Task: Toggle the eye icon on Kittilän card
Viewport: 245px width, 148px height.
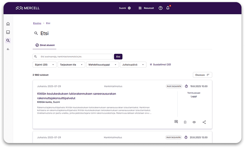Action: (x=194, y=122)
